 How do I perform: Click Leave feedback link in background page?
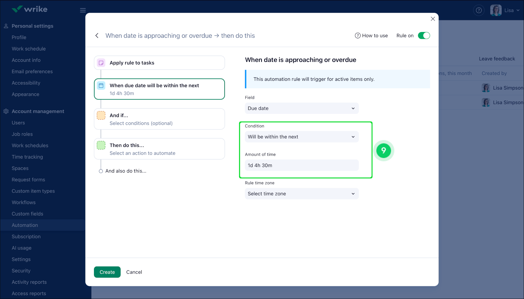pyautogui.click(x=497, y=59)
